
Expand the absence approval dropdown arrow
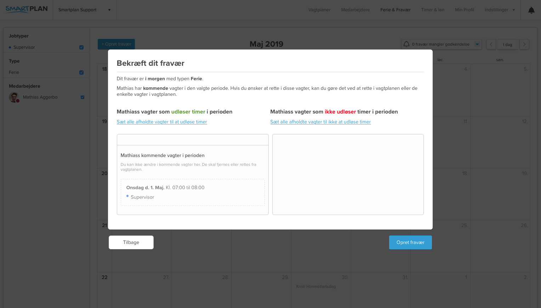[x=477, y=44]
